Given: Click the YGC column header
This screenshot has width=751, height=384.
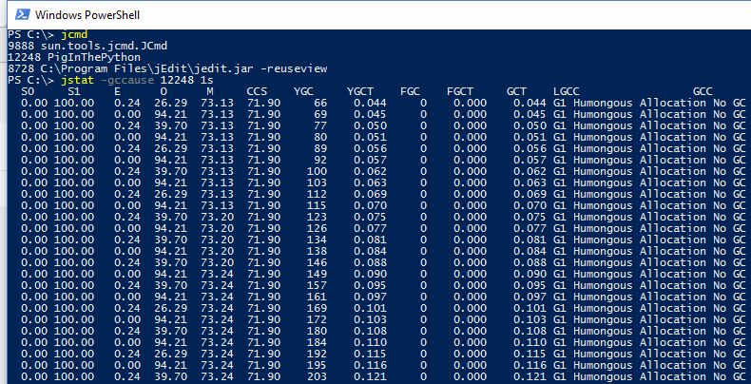Looking at the screenshot, I should point(303,91).
